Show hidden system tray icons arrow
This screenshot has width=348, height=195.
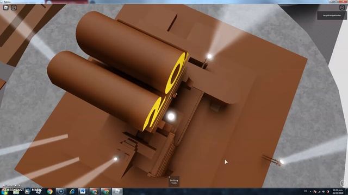[x=310, y=192]
